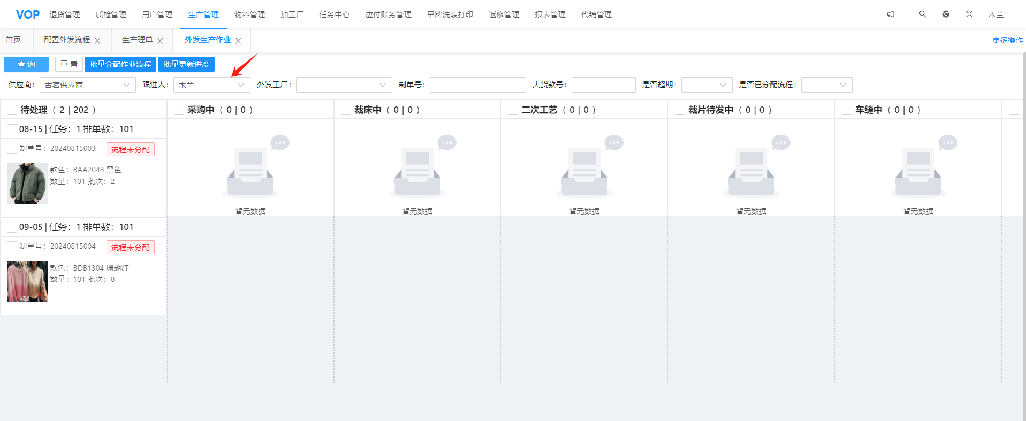The width and height of the screenshot is (1026, 421).
Task: Close the 生产理单 tab
Action: (160, 41)
